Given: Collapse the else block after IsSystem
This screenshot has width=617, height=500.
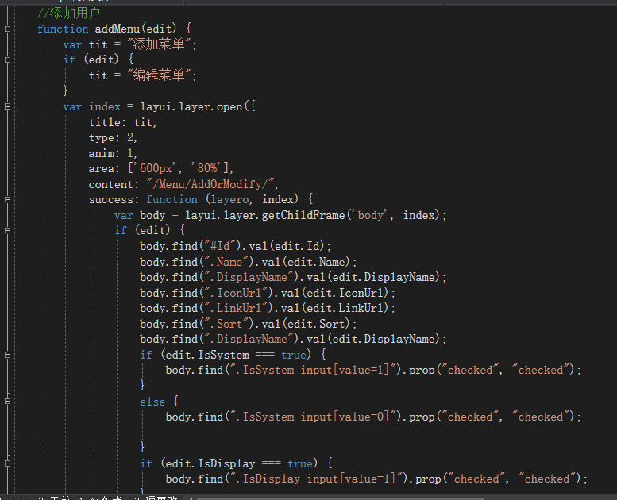Looking at the screenshot, I should point(7,402).
